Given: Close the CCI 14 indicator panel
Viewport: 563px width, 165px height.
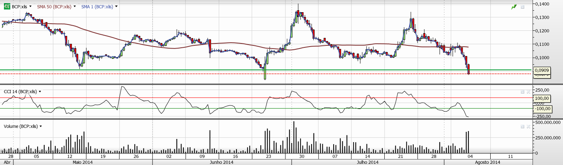Looking at the screenshot, I should pos(528,92).
